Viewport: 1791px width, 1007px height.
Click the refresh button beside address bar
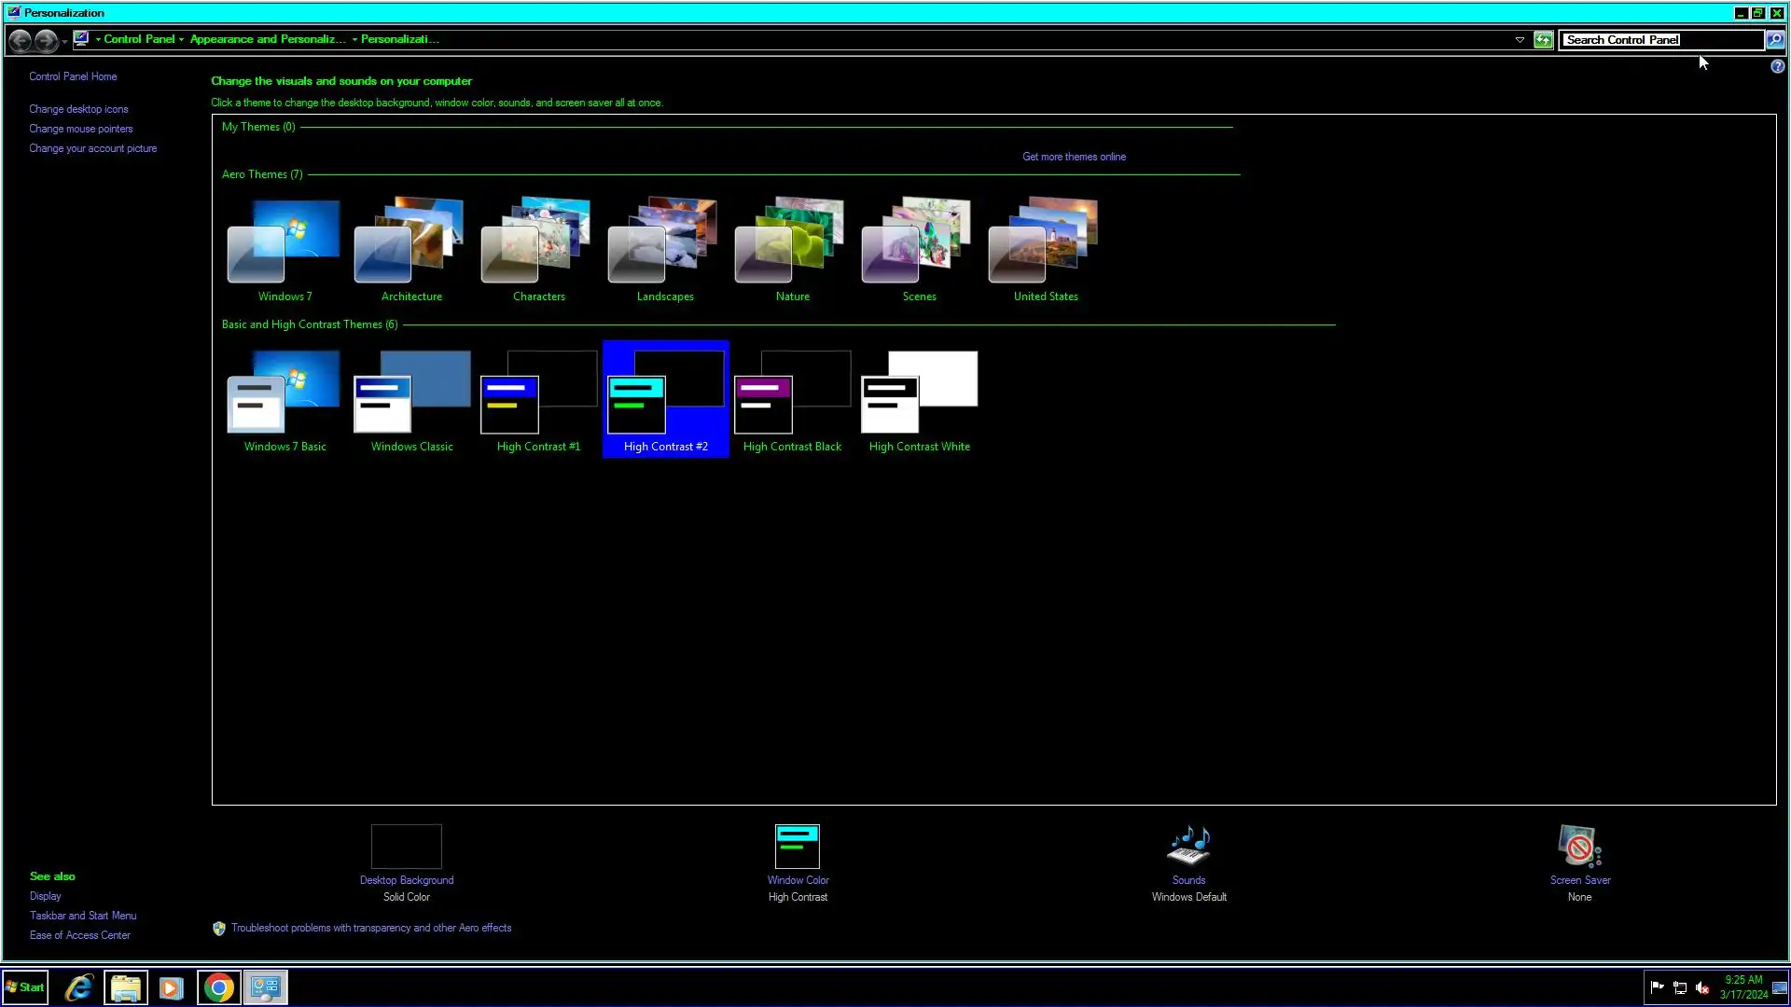pos(1543,40)
